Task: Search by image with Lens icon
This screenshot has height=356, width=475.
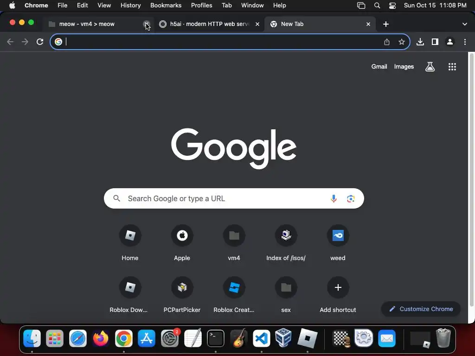Action: (351, 198)
